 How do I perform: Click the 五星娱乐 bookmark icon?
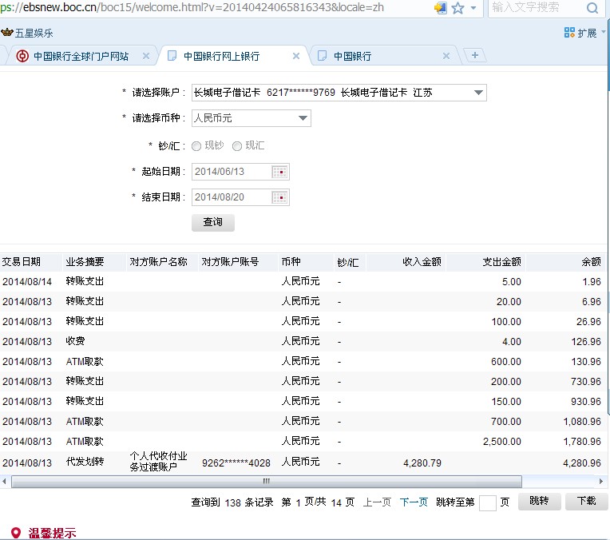[7, 33]
